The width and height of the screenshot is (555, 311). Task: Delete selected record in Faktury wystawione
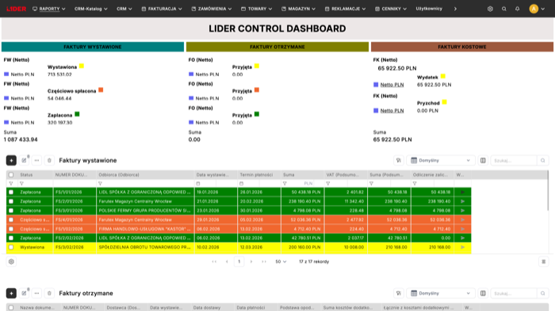point(49,161)
